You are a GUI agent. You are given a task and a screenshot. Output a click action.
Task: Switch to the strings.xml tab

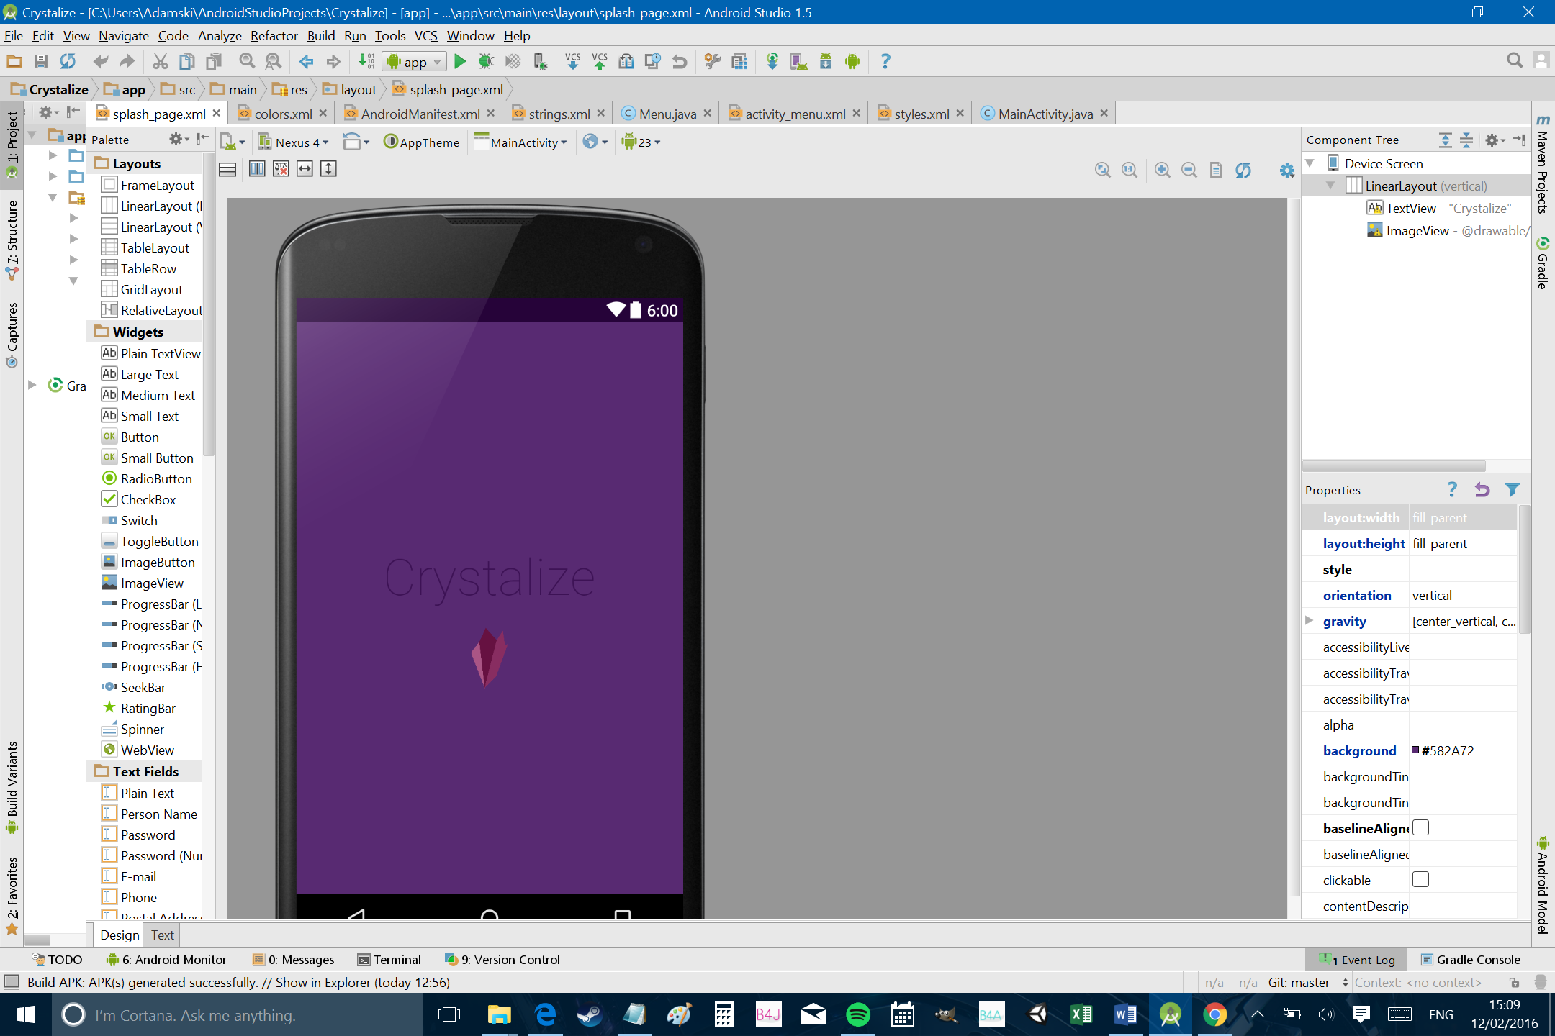[559, 114]
